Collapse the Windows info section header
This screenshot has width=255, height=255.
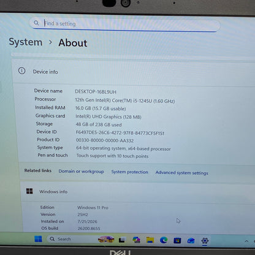[138, 192]
